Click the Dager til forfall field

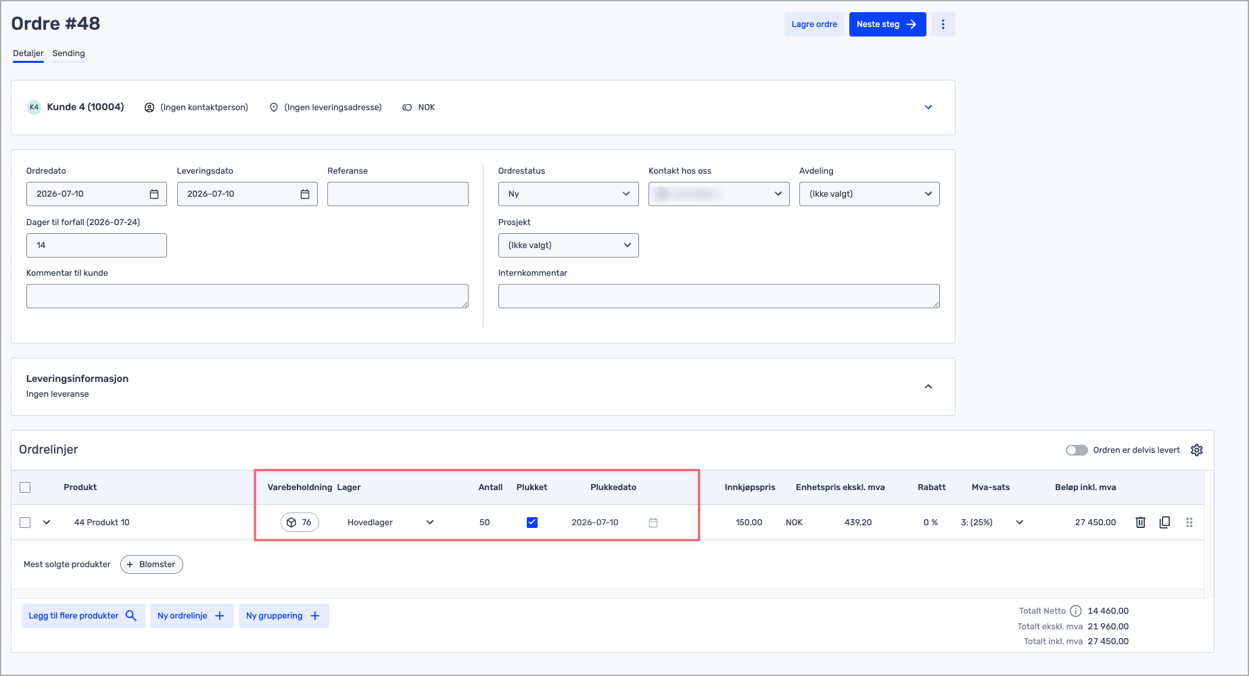click(x=97, y=245)
